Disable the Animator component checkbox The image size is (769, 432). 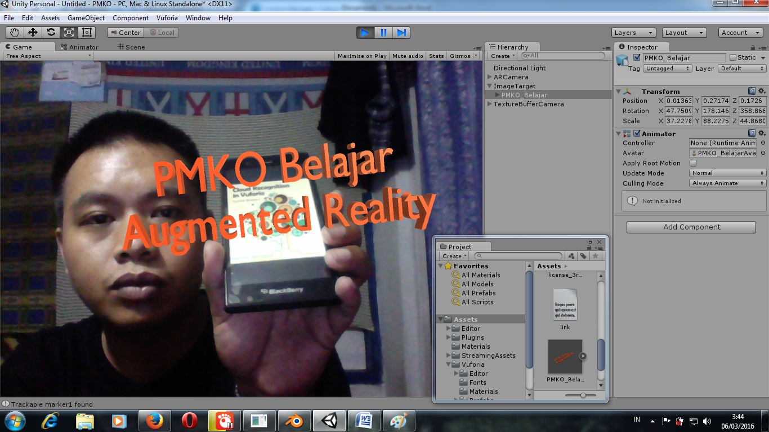click(637, 133)
